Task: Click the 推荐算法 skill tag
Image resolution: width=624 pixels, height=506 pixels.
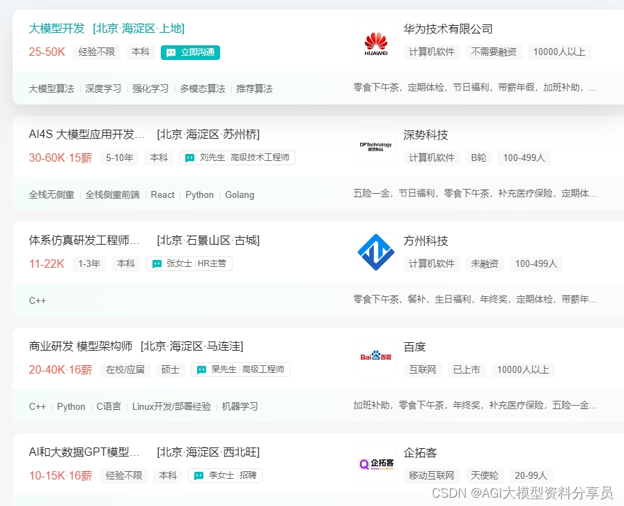Action: 255,89
